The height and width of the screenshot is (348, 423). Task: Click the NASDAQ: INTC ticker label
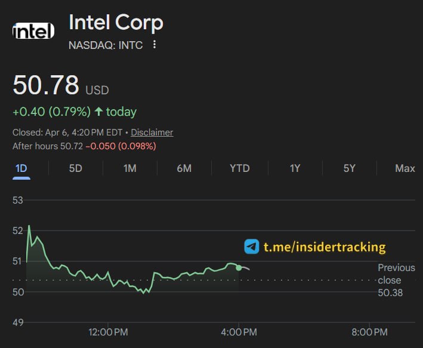[x=106, y=45]
